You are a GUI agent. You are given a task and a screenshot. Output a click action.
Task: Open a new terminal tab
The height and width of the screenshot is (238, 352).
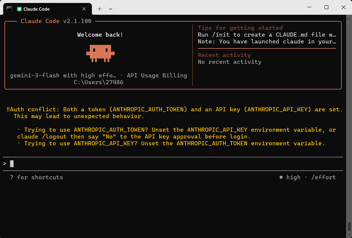tap(100, 9)
